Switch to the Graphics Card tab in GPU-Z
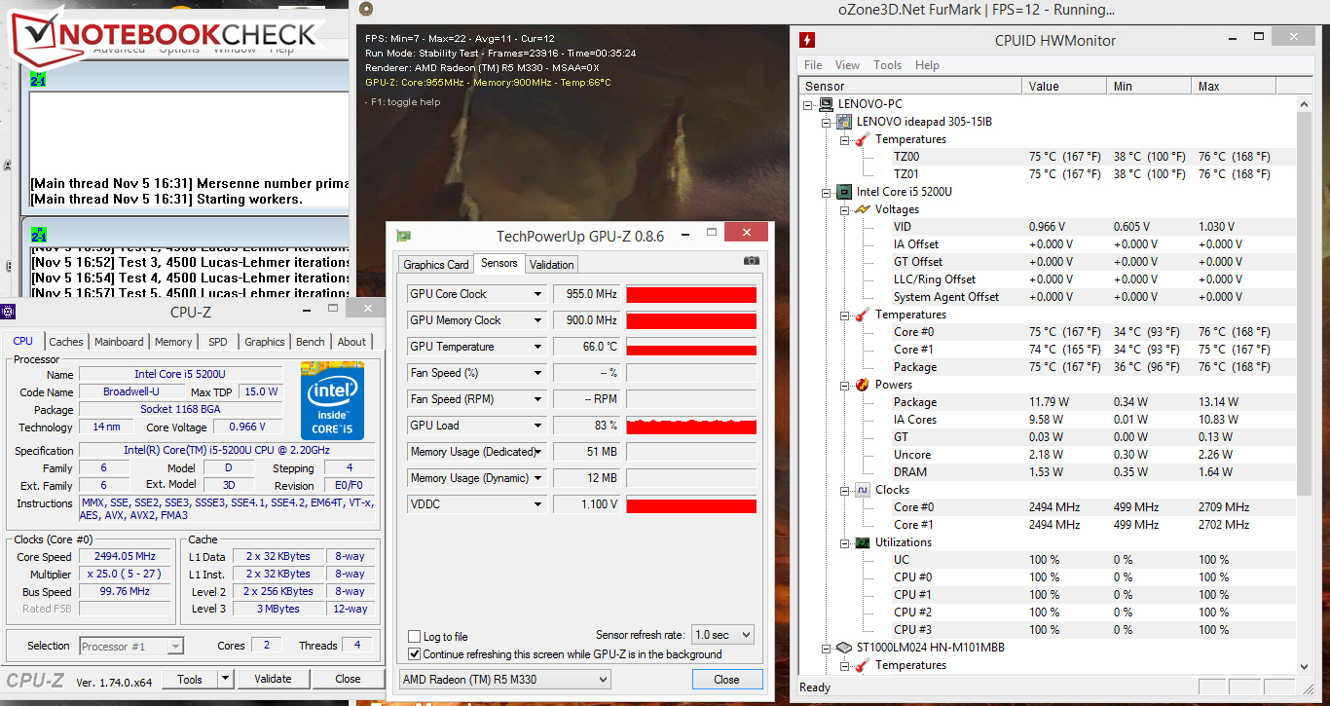This screenshot has width=1330, height=706. (436, 264)
